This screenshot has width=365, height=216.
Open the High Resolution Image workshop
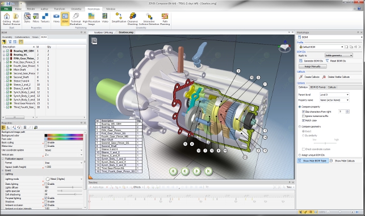(91, 19)
